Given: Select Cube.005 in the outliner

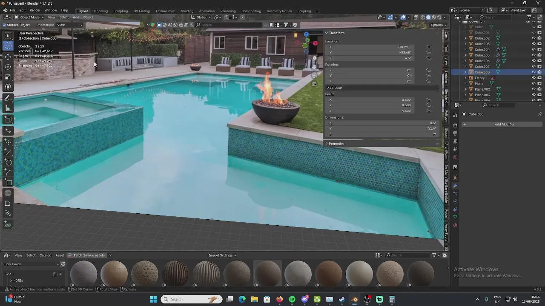Looking at the screenshot, I should coord(482,55).
